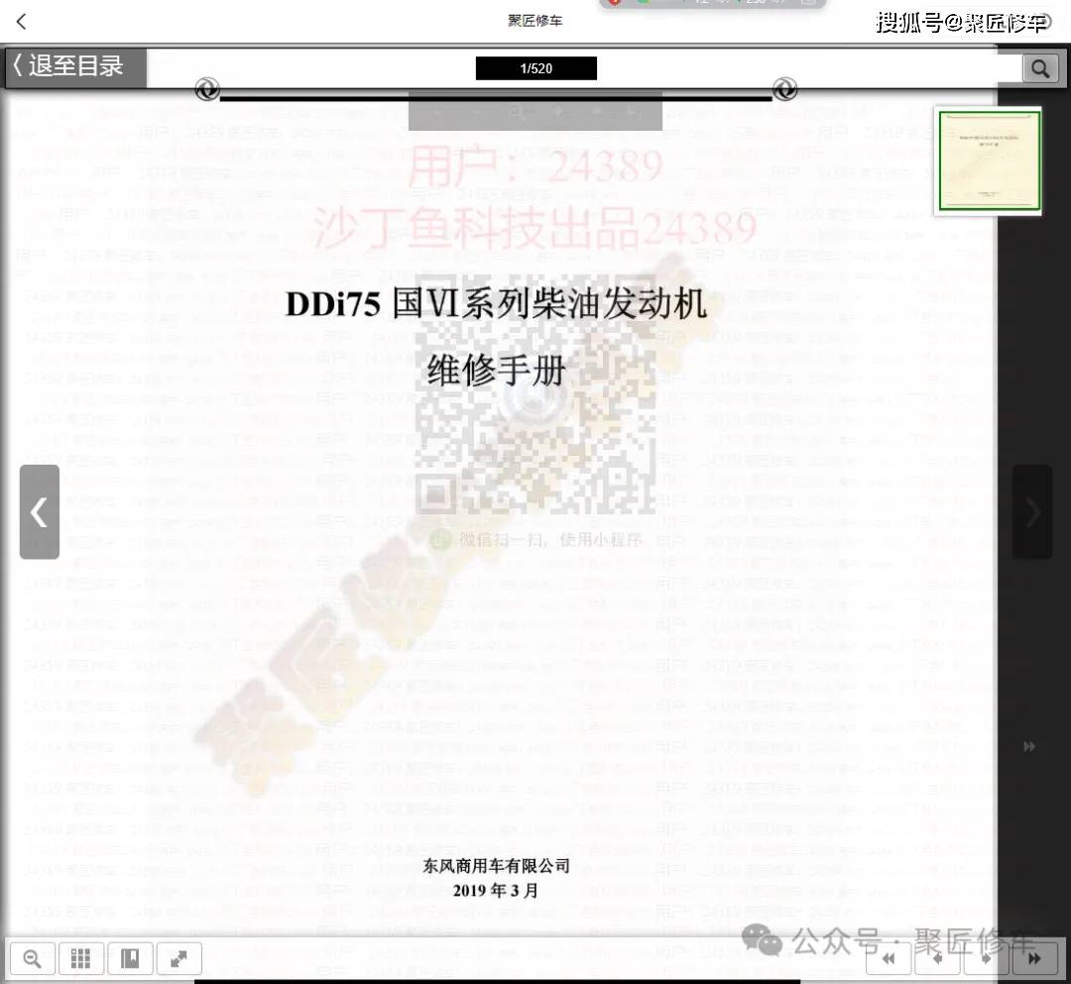Click small double-arrow icon on right edge
The height and width of the screenshot is (984, 1071).
(x=1029, y=746)
